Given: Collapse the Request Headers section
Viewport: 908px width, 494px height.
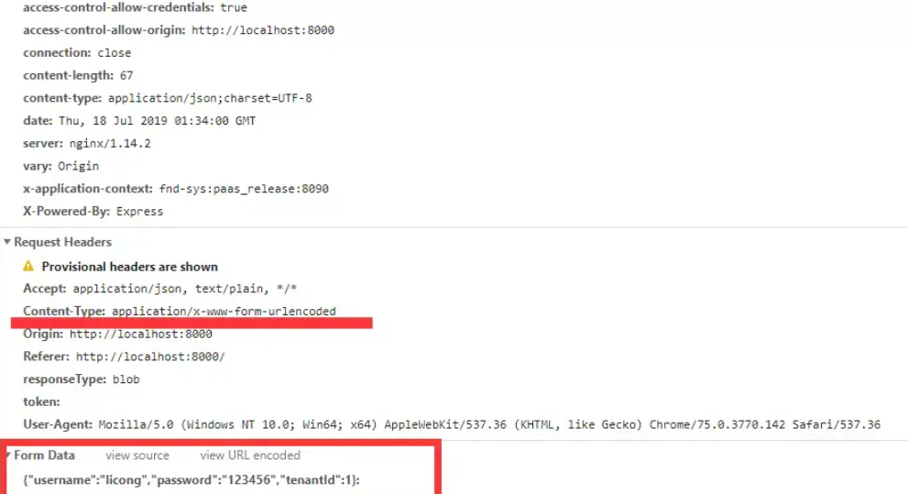Looking at the screenshot, I should (x=7, y=242).
